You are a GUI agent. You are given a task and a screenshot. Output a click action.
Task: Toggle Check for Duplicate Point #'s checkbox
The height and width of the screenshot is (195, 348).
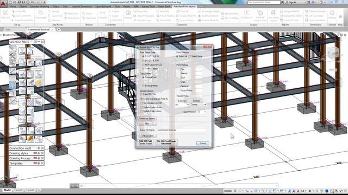click(x=141, y=99)
